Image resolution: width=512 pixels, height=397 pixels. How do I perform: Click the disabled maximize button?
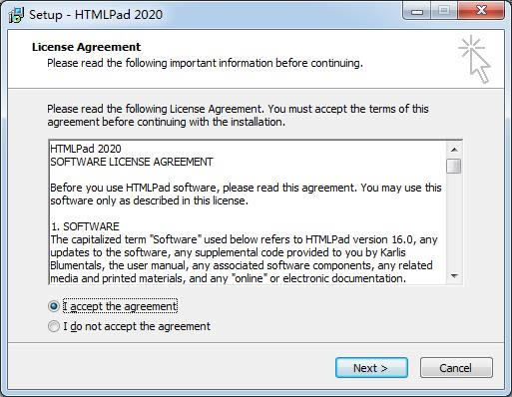click(x=444, y=11)
